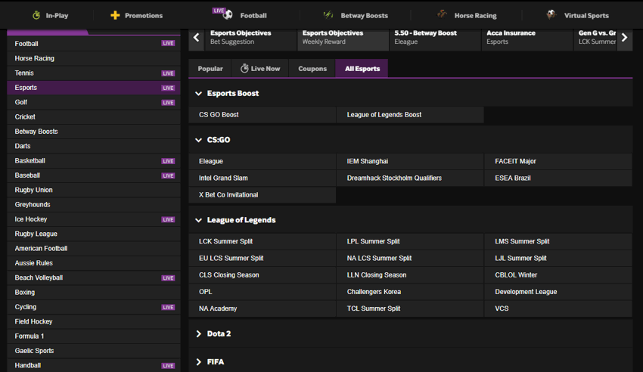Select American Football in the sidebar
The image size is (643, 372).
pyautogui.click(x=94, y=249)
